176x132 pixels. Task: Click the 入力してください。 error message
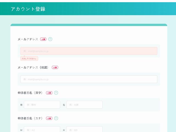tap(29, 59)
